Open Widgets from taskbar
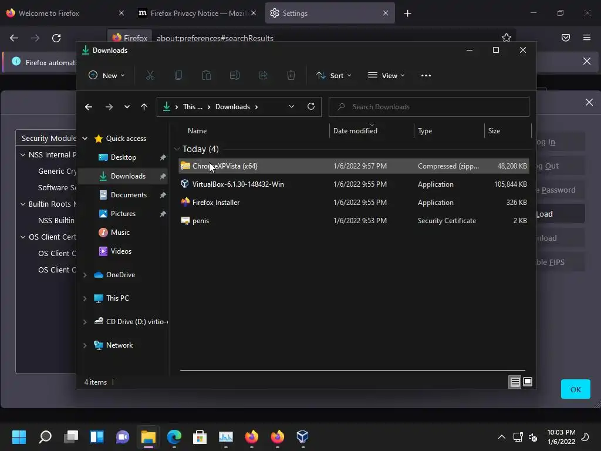This screenshot has width=601, height=451. [x=97, y=436]
